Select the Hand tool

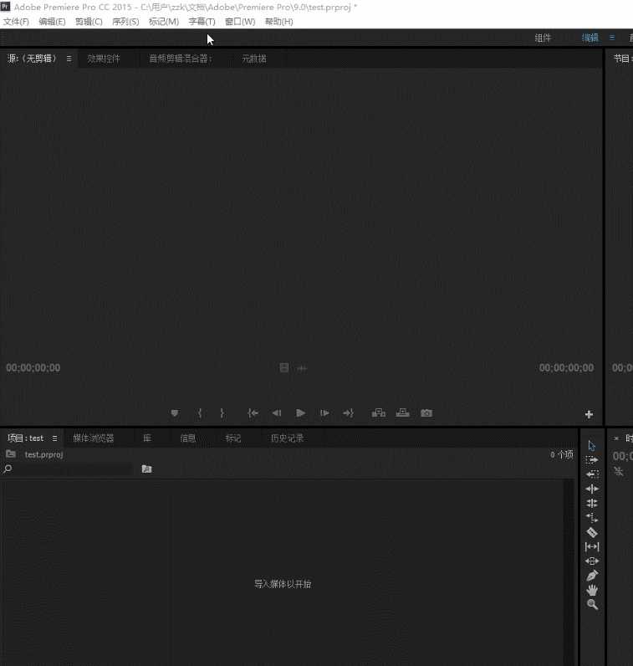tap(592, 590)
